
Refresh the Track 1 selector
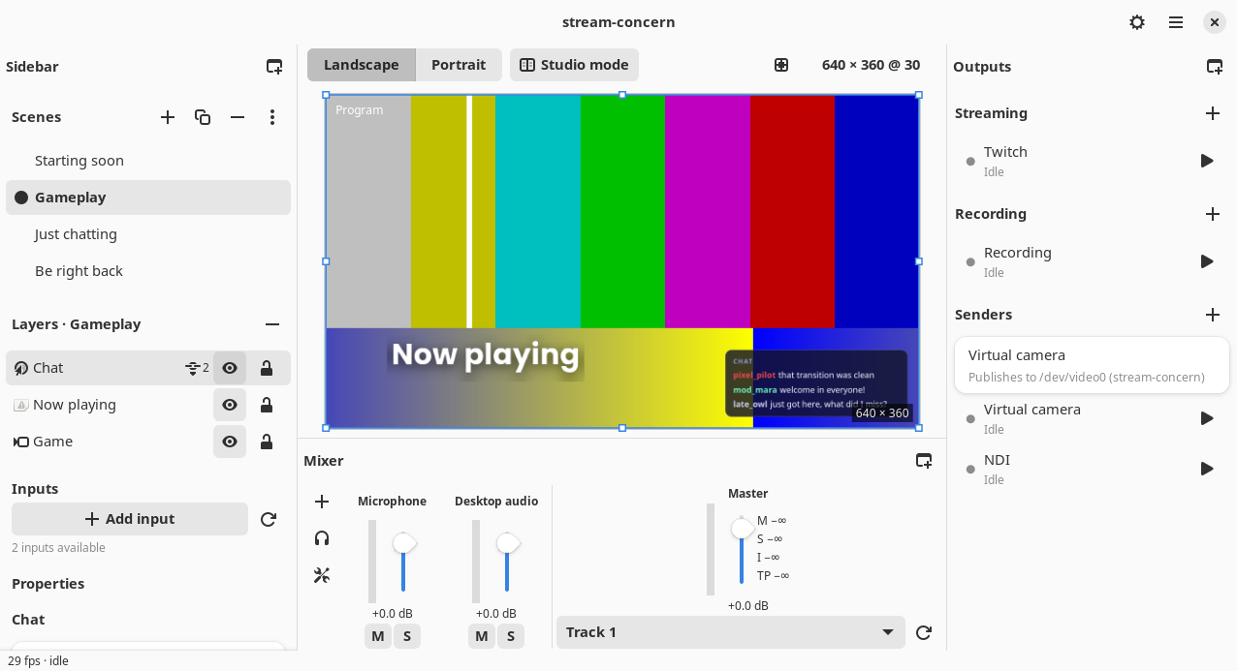click(924, 632)
